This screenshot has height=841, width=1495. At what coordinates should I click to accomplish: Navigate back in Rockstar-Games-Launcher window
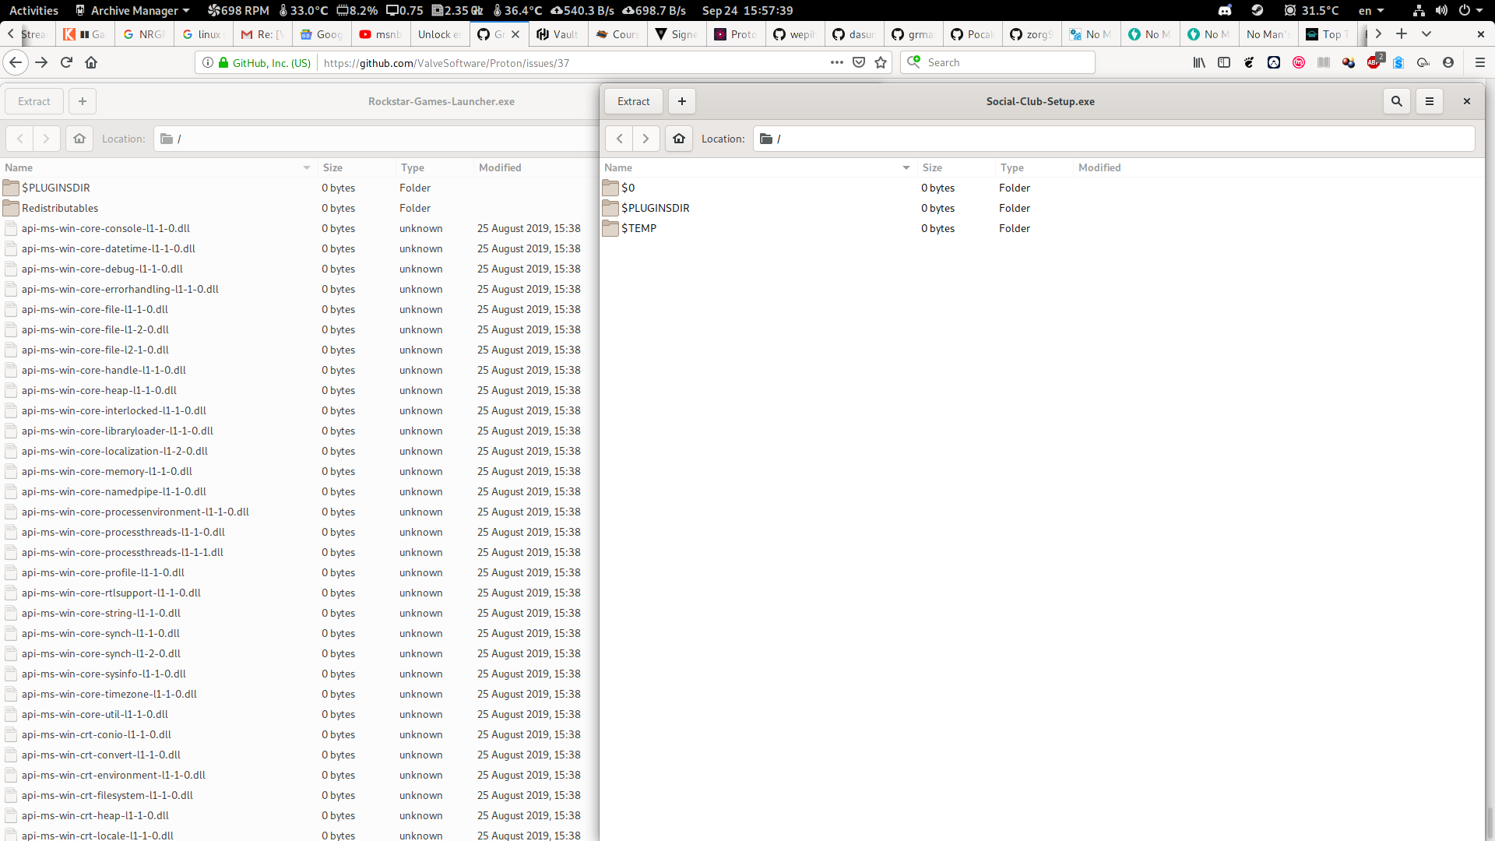[x=20, y=139]
